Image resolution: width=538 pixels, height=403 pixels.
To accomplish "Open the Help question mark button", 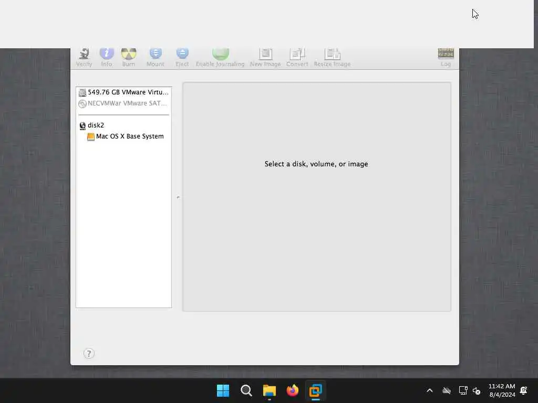I will click(x=89, y=353).
